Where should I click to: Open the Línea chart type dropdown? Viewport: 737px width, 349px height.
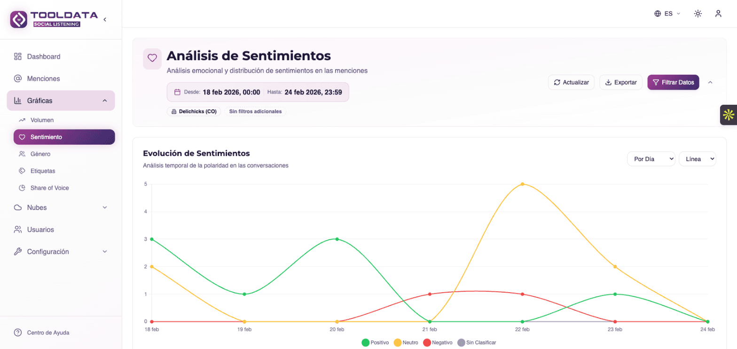(x=698, y=159)
